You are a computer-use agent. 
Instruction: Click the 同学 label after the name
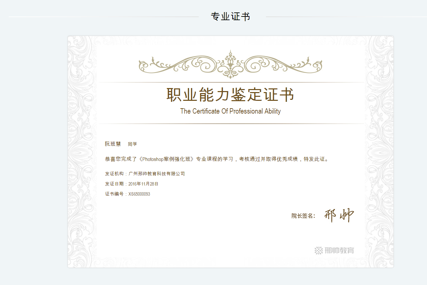coord(132,144)
